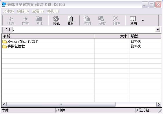The height and width of the screenshot is (114, 163).
Task: Select the 手機記憶體 name text
Action: point(16,46)
